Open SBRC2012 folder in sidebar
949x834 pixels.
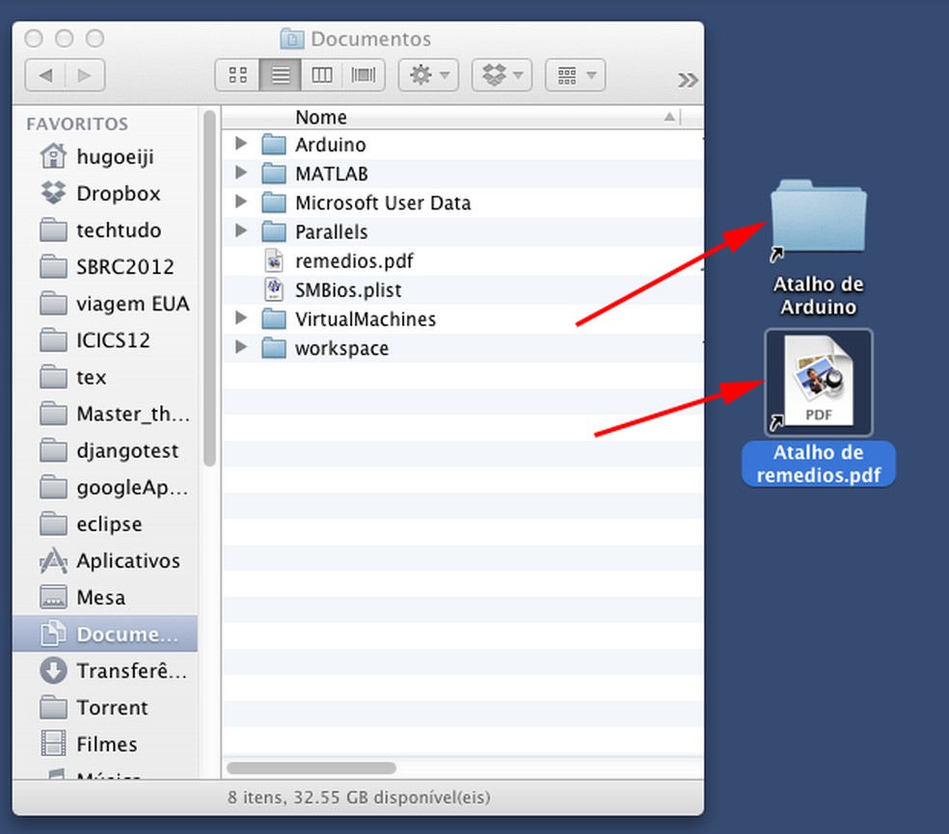click(x=105, y=267)
